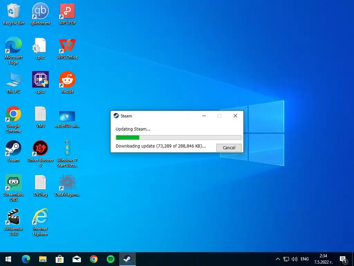
Task: Open Google Chrome from the taskbar
Action: coord(93,259)
